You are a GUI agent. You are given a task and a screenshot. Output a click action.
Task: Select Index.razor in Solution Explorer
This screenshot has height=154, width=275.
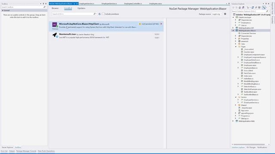click(248, 76)
